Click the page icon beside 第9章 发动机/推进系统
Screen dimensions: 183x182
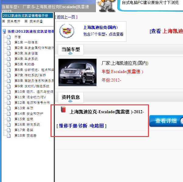coord(9,86)
